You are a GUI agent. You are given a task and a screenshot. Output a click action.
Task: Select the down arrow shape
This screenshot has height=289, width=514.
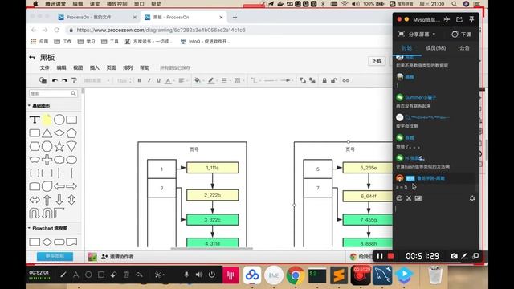pos(59,200)
